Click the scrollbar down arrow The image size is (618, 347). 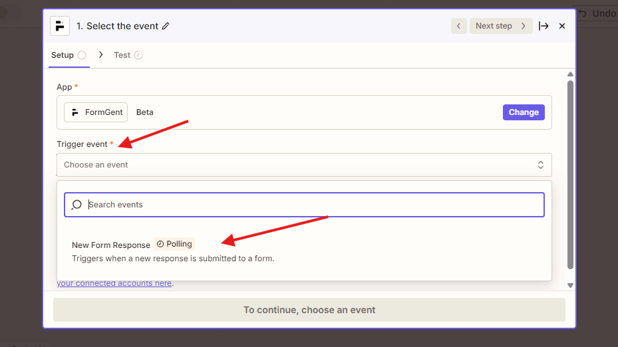(570, 286)
